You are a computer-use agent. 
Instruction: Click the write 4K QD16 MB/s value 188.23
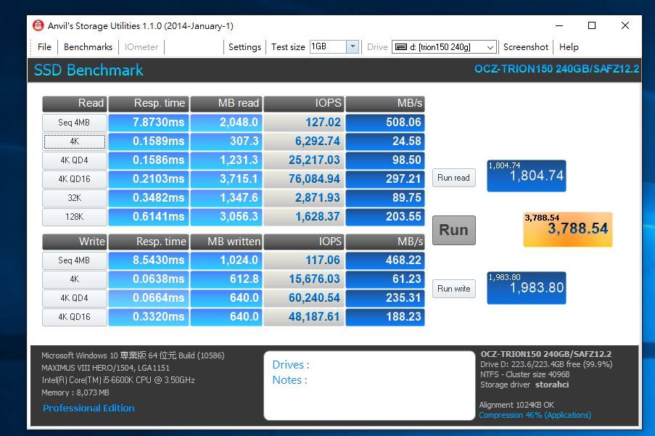385,316
